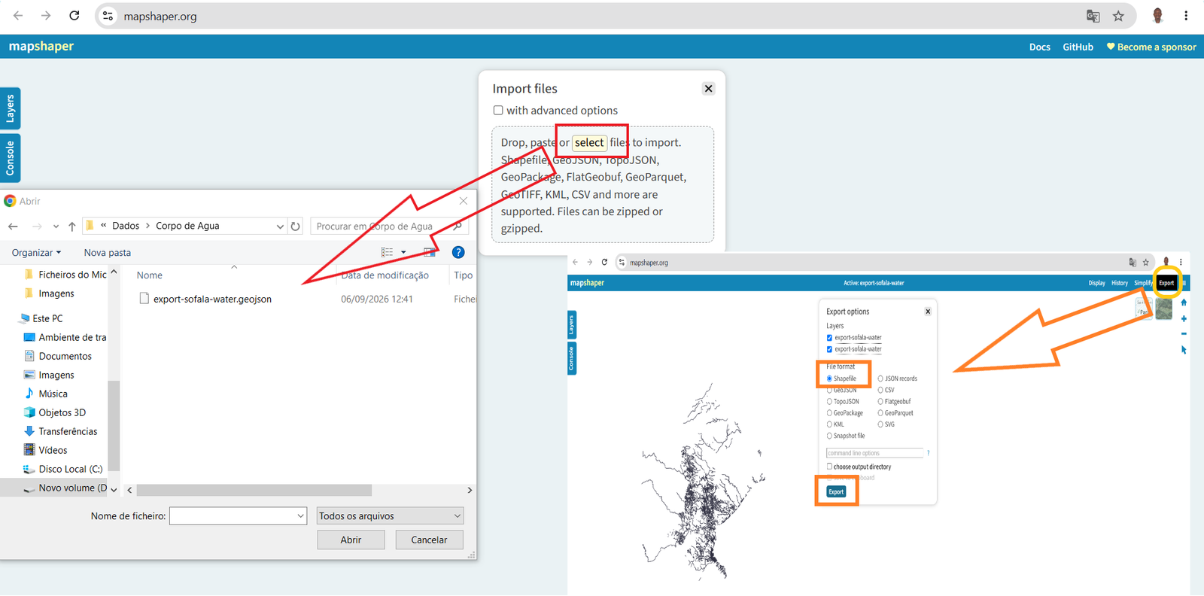
Task: Open the Docs link in the header
Action: click(1039, 47)
